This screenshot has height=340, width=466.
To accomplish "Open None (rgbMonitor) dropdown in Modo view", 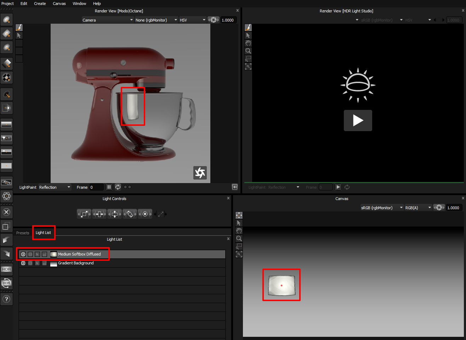I will [x=156, y=20].
